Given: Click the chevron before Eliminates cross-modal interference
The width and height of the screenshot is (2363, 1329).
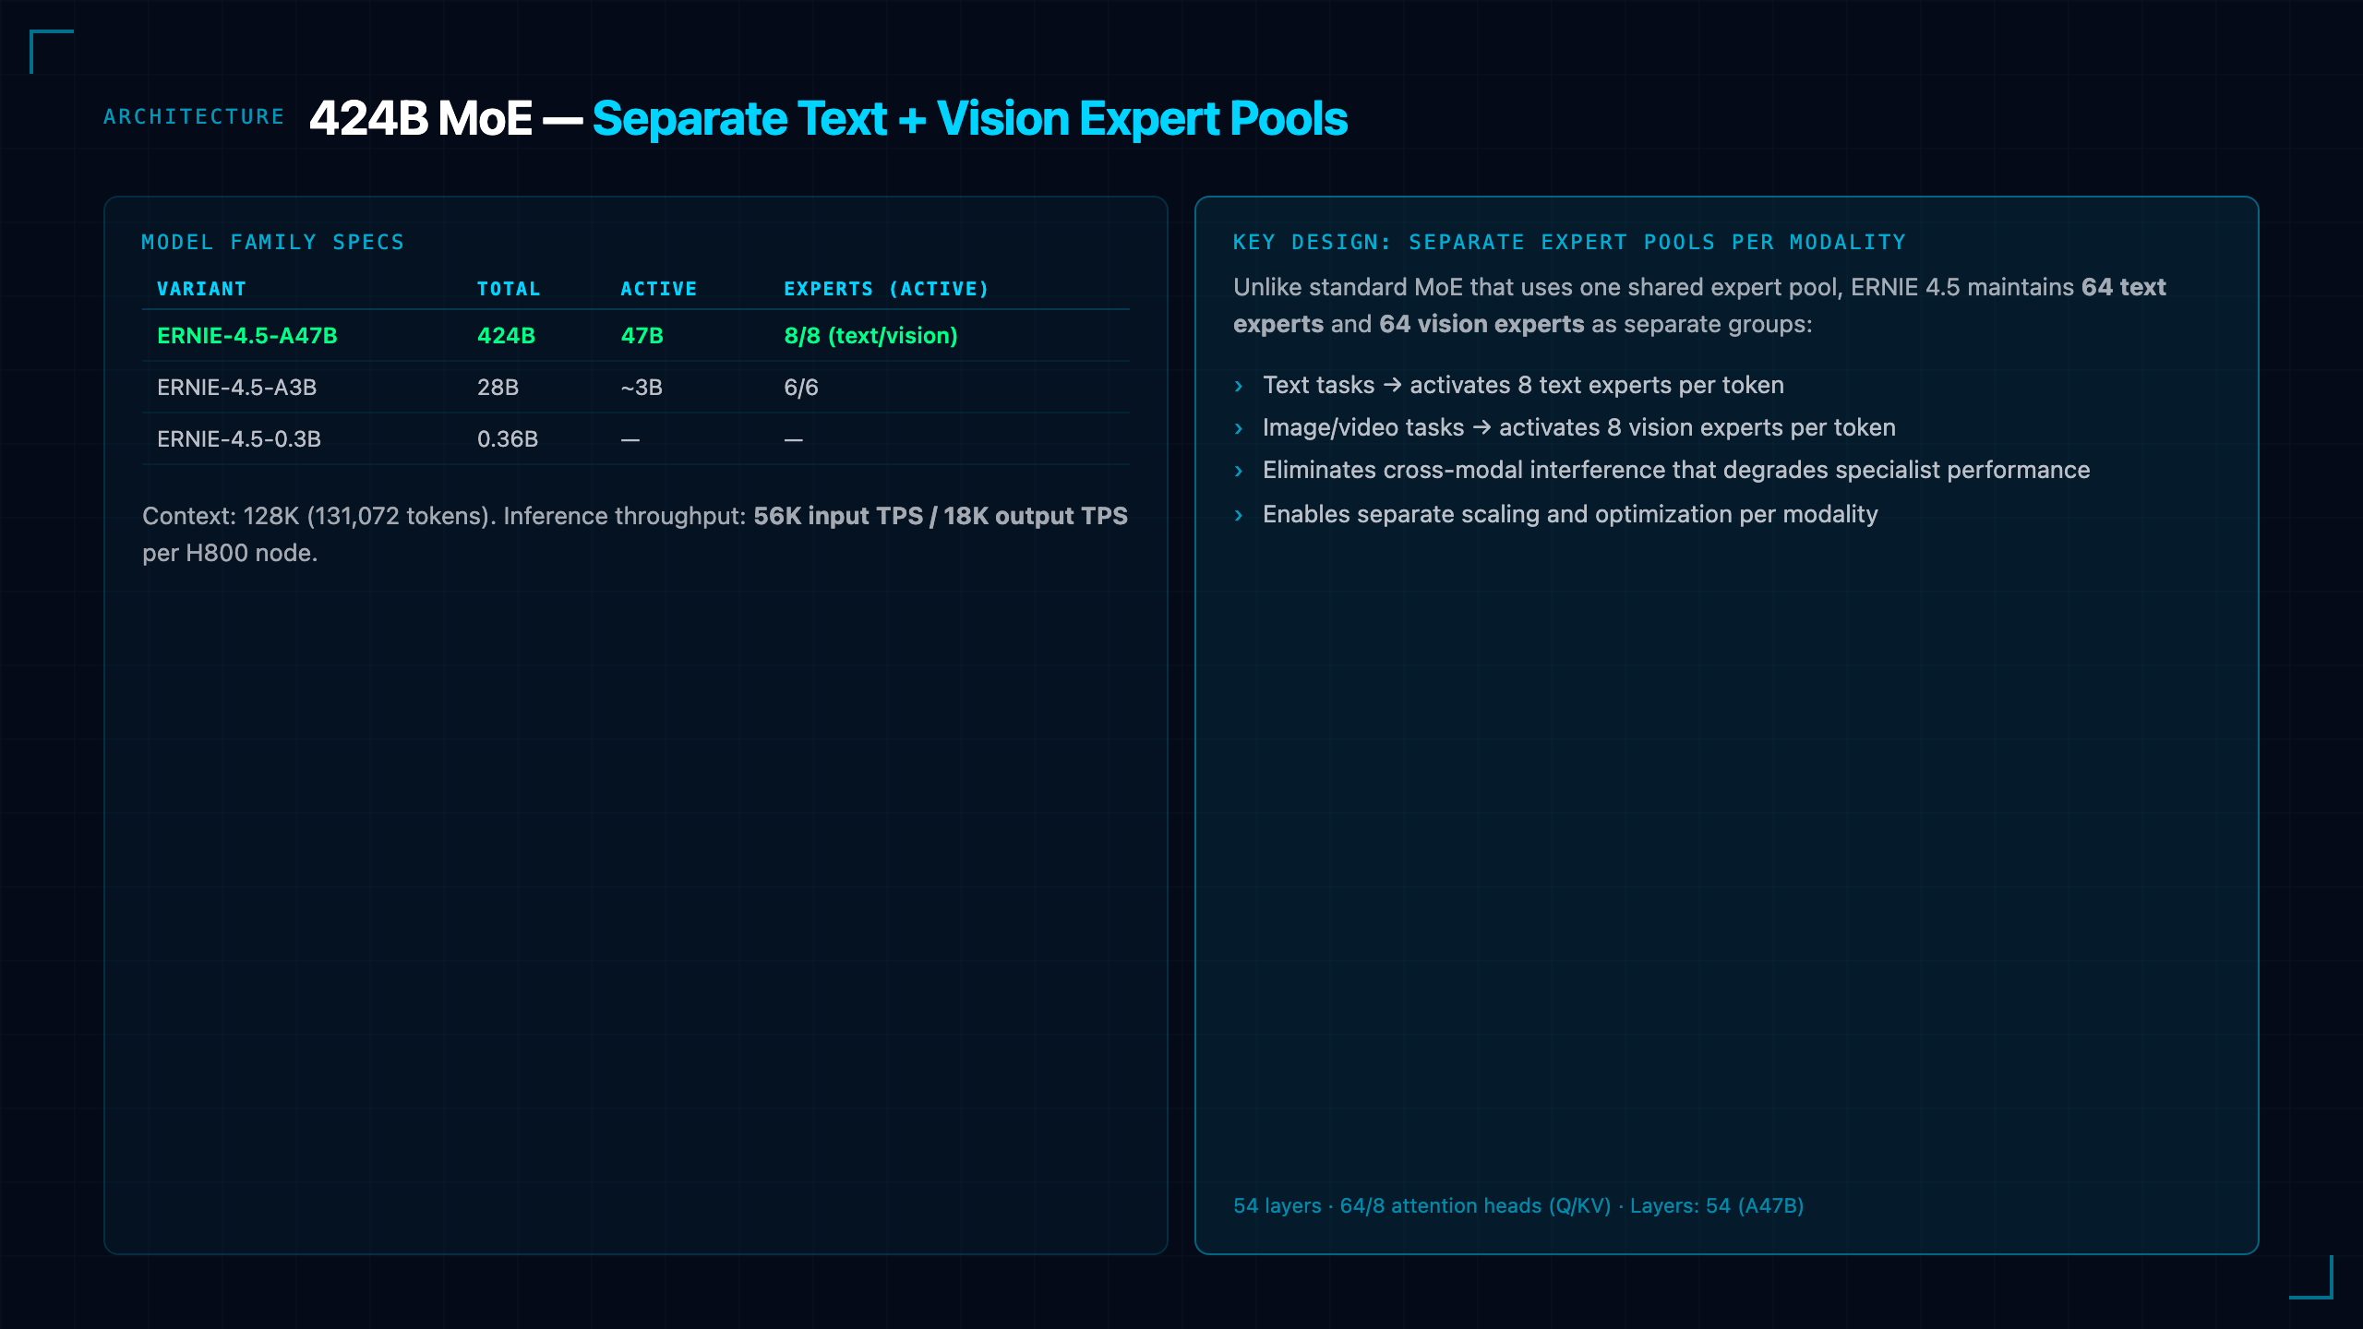Looking at the screenshot, I should pos(1239,472).
